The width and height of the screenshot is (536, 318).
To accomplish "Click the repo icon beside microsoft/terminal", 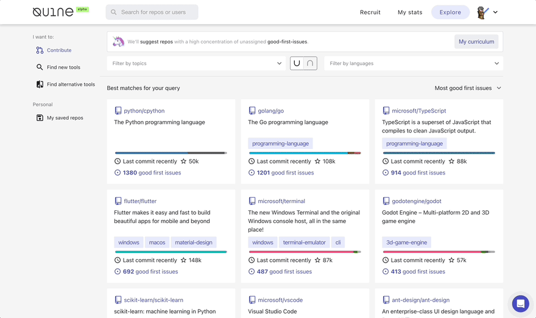I will (x=252, y=201).
